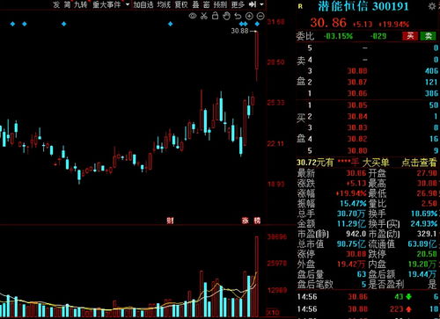This screenshot has height=319, width=440.
Task: Click the 盘后量 value 63
Action: 362,274
